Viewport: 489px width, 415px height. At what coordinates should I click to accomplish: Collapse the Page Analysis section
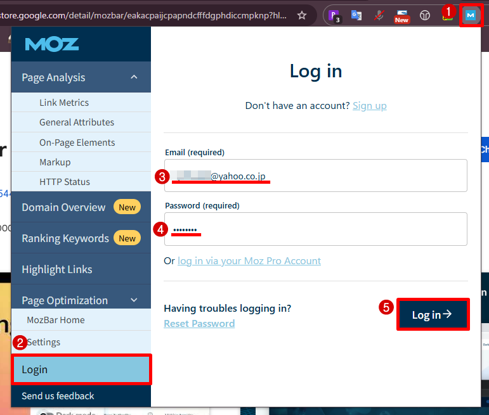tap(134, 77)
